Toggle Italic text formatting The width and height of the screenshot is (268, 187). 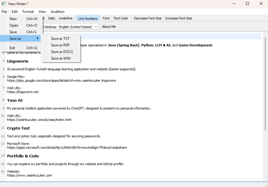pyautogui.click(x=52, y=18)
